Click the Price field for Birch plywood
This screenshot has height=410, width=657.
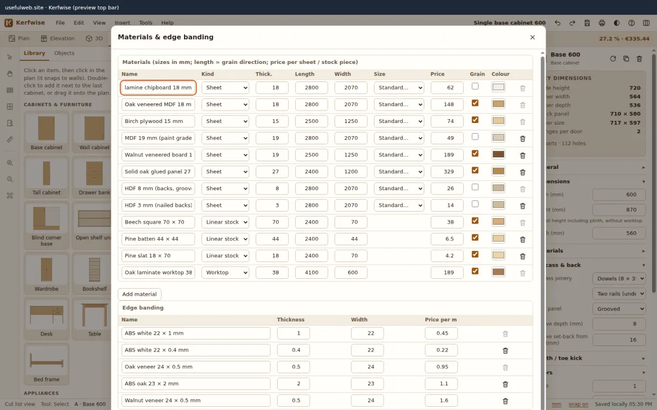[x=447, y=121]
